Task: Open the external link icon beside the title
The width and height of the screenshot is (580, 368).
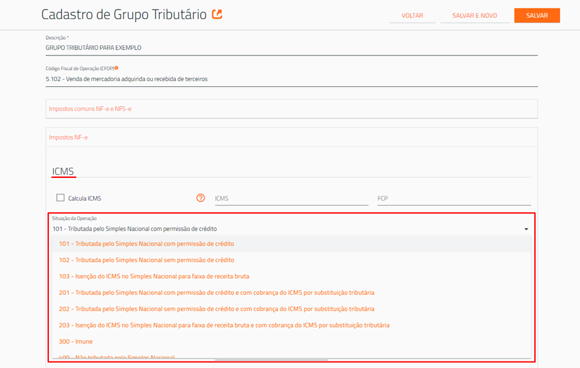Action: coord(217,14)
